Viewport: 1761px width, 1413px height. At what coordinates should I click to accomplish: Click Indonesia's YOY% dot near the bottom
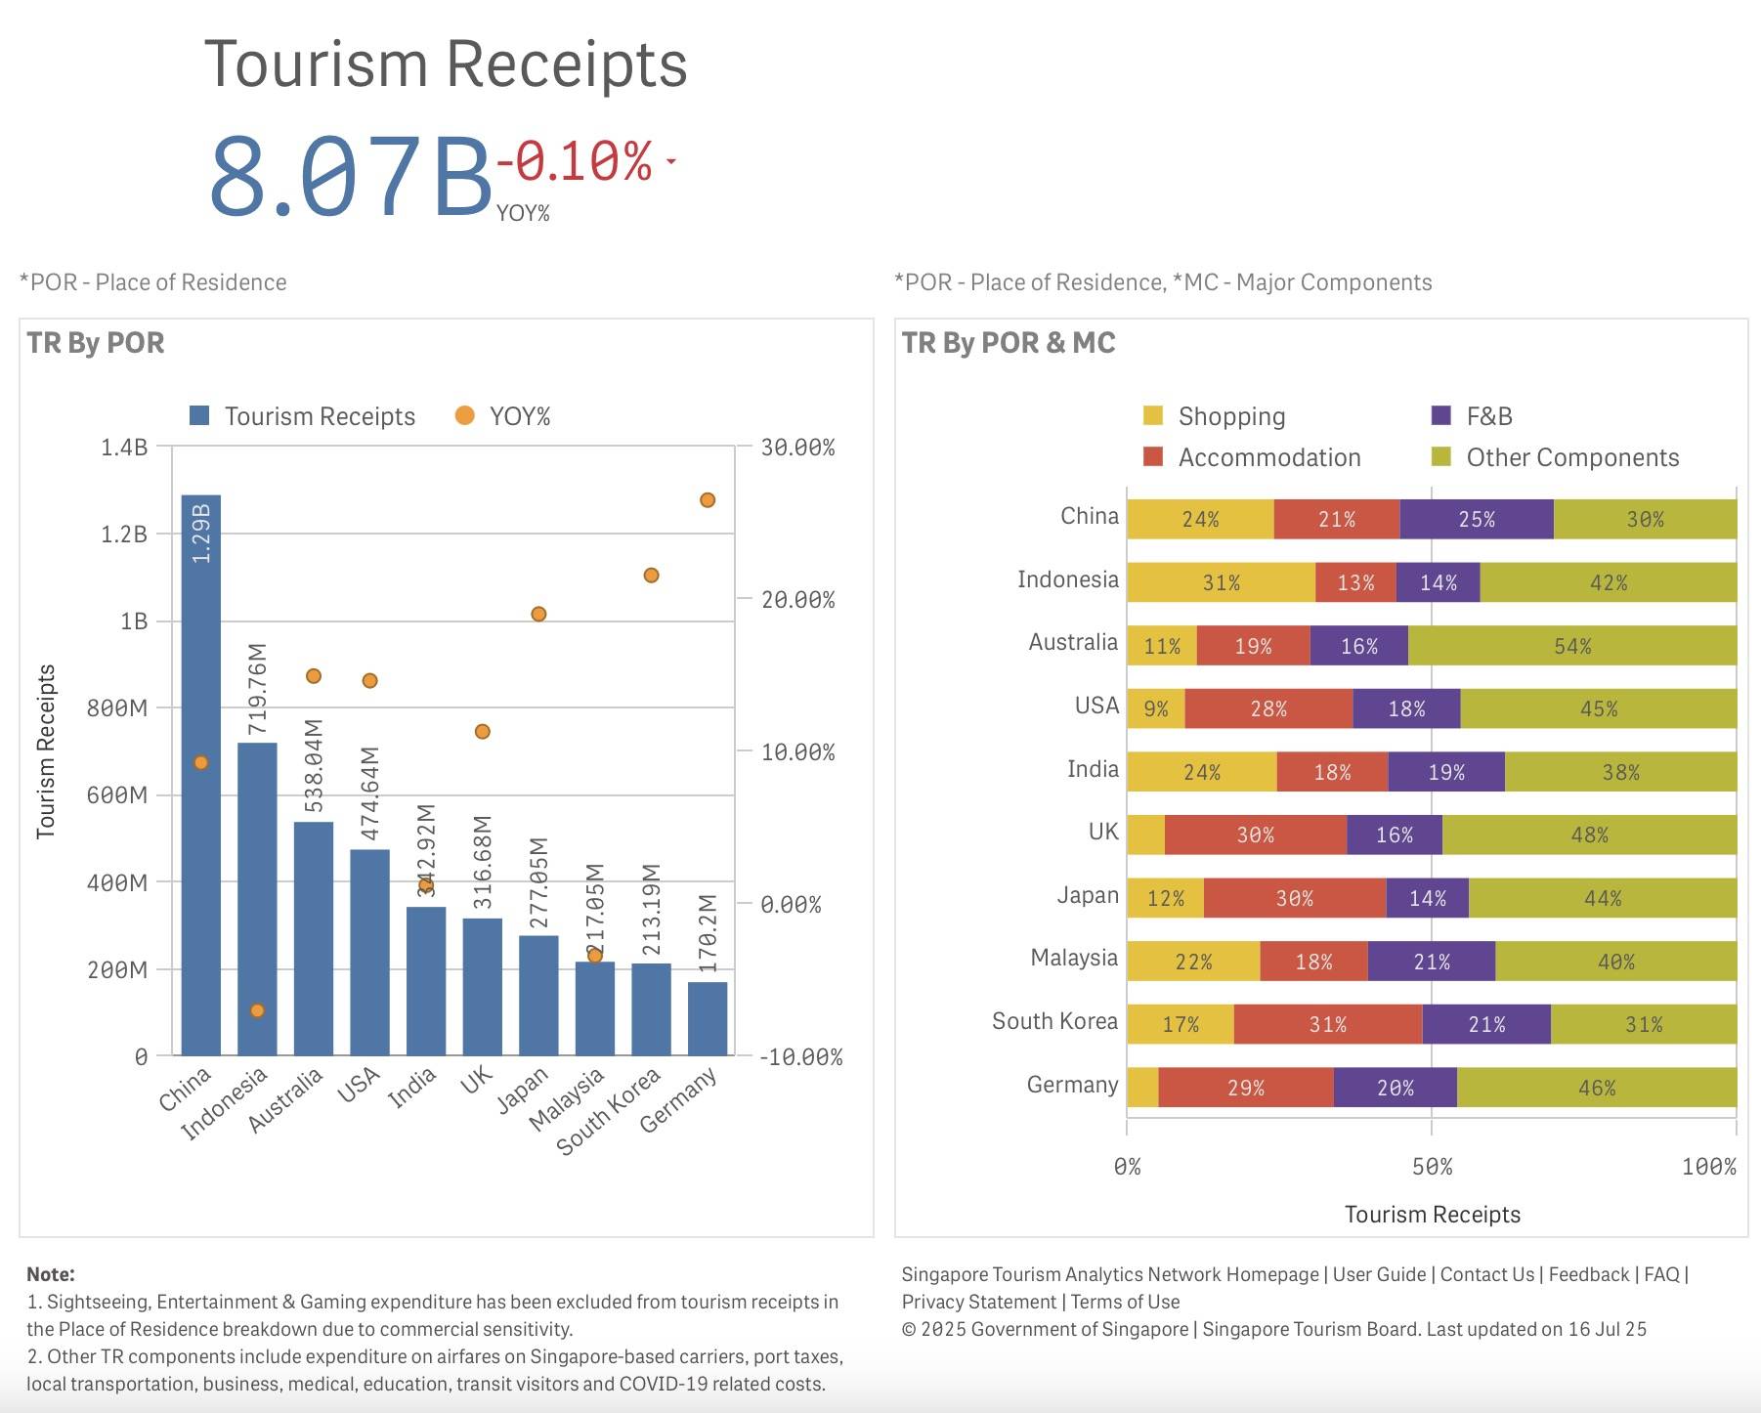(x=257, y=1010)
